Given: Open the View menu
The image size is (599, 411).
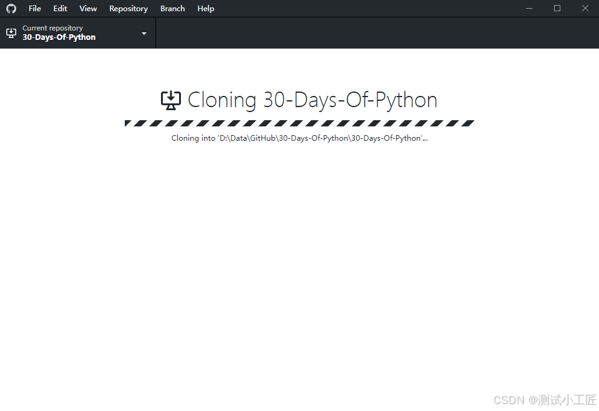Looking at the screenshot, I should click(x=88, y=8).
